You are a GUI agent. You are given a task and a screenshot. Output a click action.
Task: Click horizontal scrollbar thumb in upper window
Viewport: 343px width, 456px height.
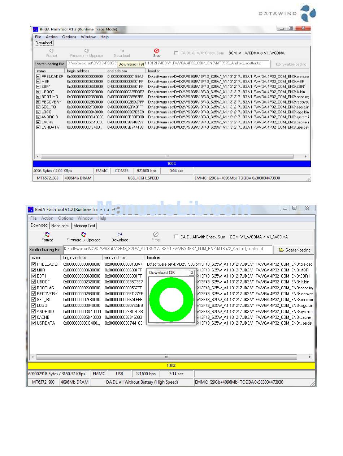pyautogui.click(x=167, y=156)
